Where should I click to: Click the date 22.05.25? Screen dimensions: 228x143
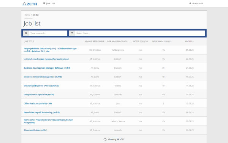[x=190, y=59]
